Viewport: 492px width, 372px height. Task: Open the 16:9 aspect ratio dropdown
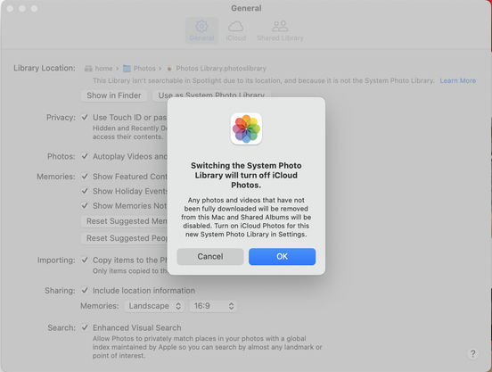[x=213, y=306]
